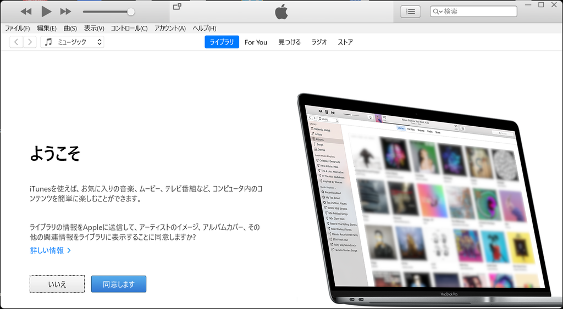Agree with the 同意します button

click(x=119, y=284)
